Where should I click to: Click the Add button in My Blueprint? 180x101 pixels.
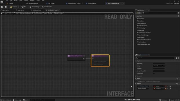click(139, 13)
